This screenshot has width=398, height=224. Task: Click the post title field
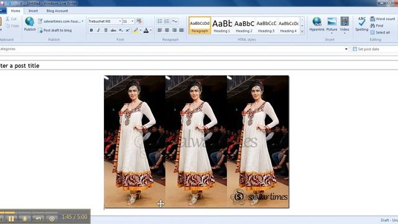[x=199, y=65]
